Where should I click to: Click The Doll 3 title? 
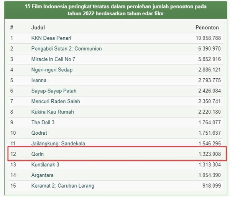coord(43,122)
